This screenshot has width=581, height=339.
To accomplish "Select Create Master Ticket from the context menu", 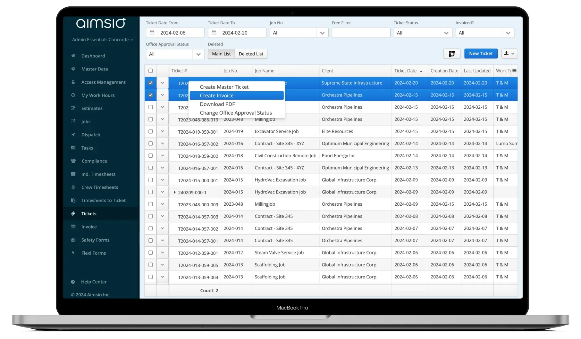I will 224,87.
